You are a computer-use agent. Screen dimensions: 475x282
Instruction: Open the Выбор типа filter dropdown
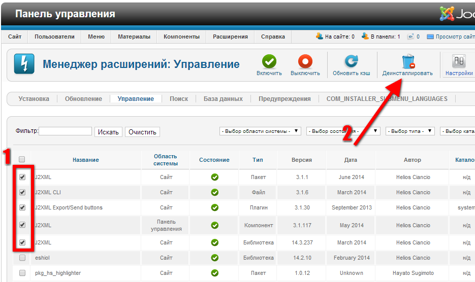[409, 131]
